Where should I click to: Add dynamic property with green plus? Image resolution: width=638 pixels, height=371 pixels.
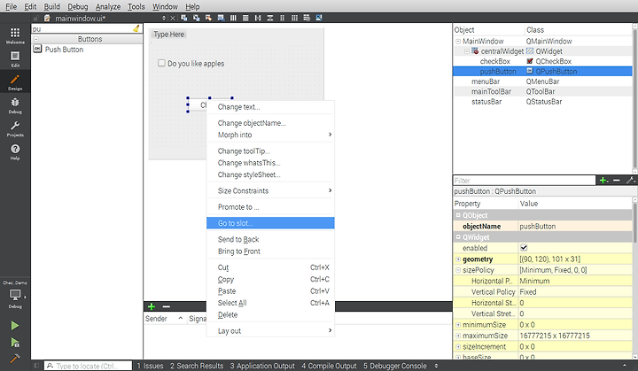click(603, 181)
